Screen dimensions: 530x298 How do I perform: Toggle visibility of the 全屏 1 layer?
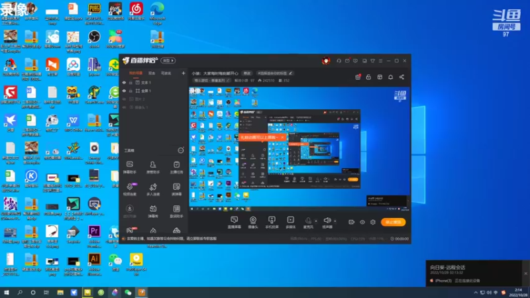coord(124,91)
